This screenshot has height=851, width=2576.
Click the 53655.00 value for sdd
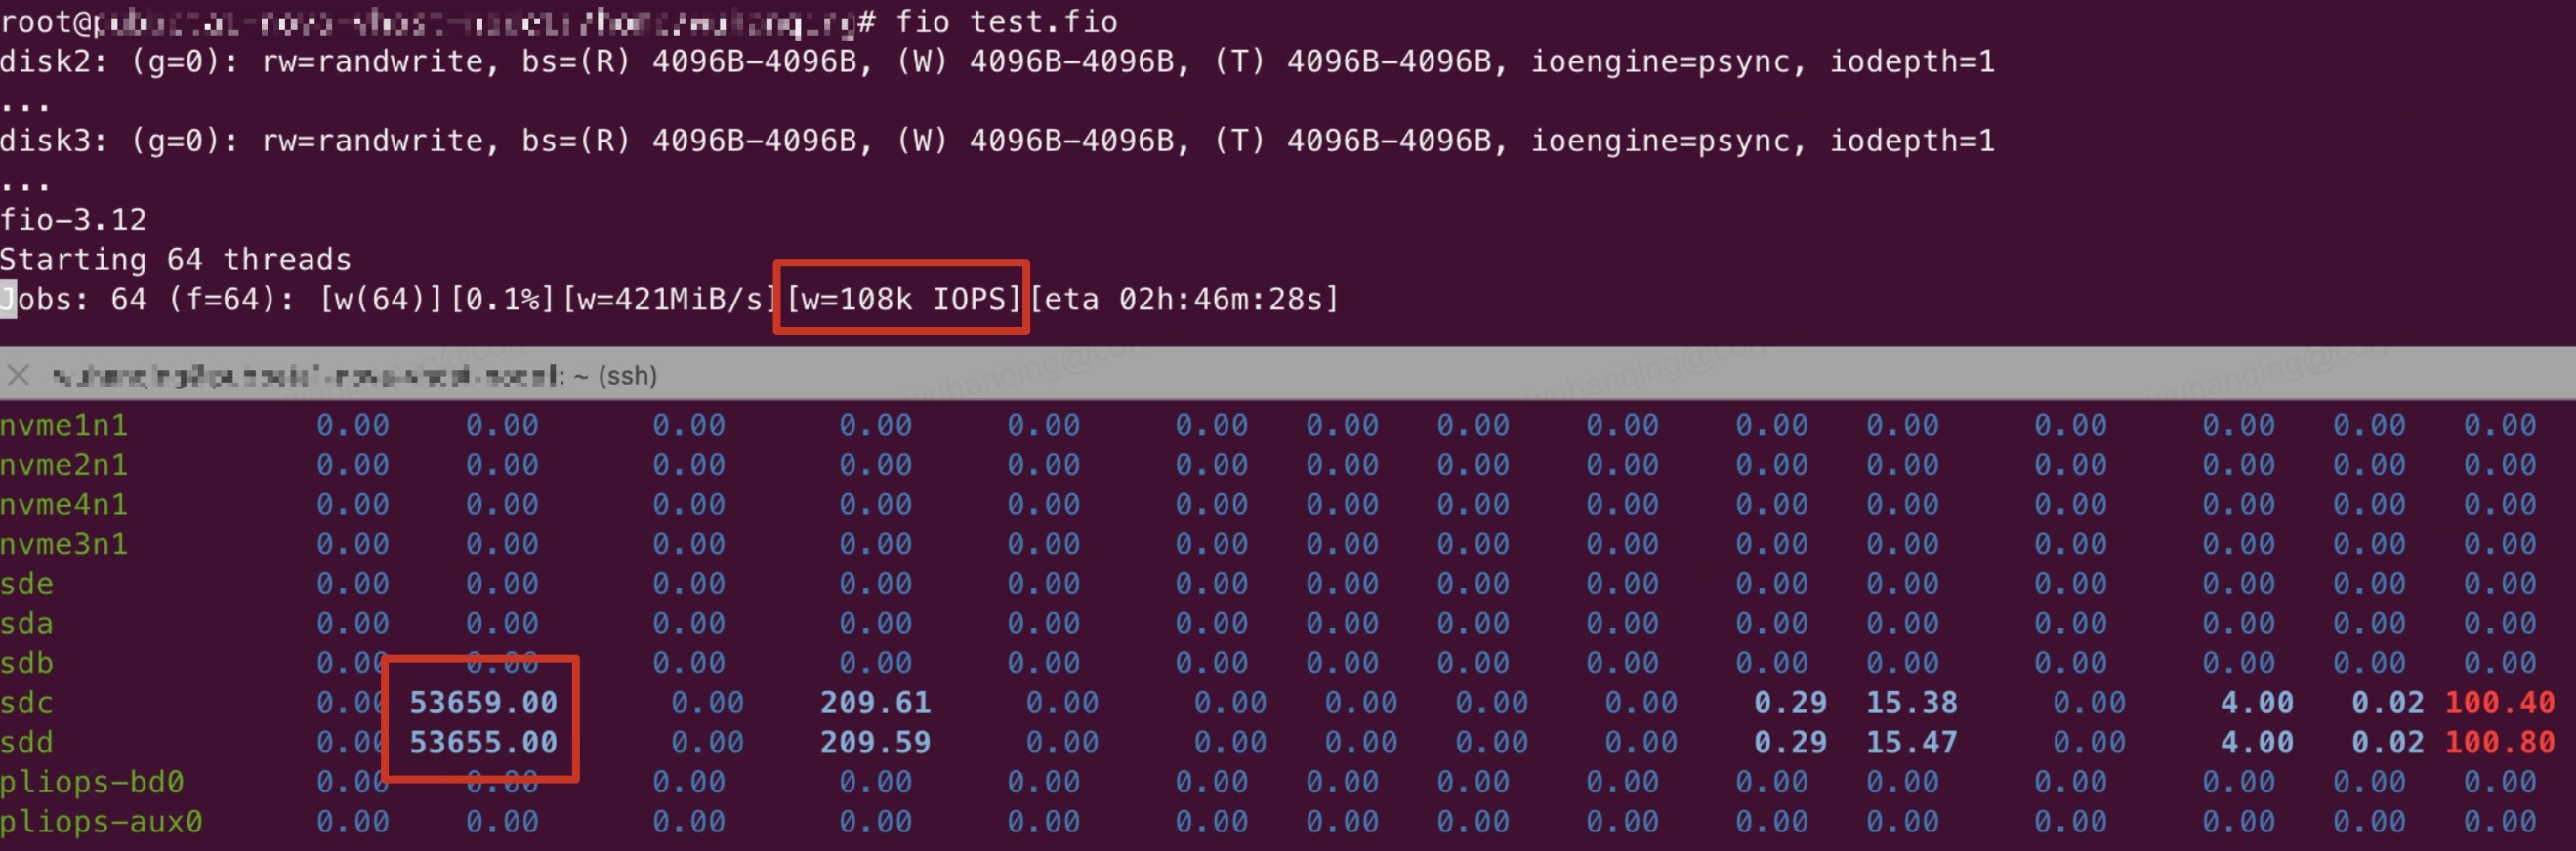click(x=483, y=743)
